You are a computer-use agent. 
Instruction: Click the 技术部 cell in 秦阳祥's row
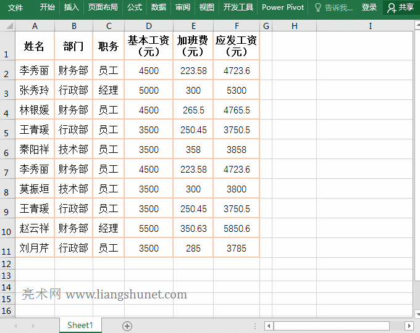click(x=73, y=149)
